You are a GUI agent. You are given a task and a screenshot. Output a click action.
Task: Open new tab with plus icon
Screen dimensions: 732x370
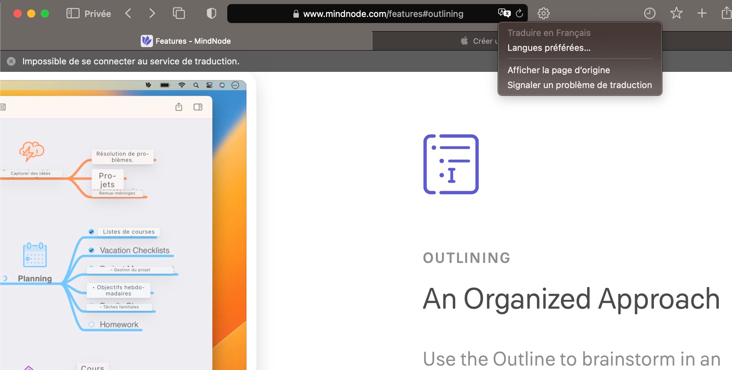pyautogui.click(x=702, y=14)
